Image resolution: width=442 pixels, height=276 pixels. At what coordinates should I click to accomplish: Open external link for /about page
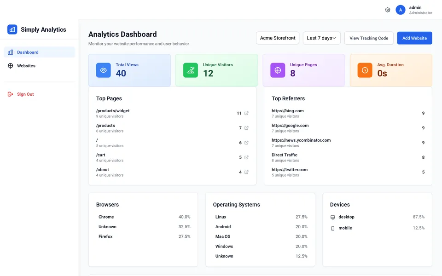[246, 172]
